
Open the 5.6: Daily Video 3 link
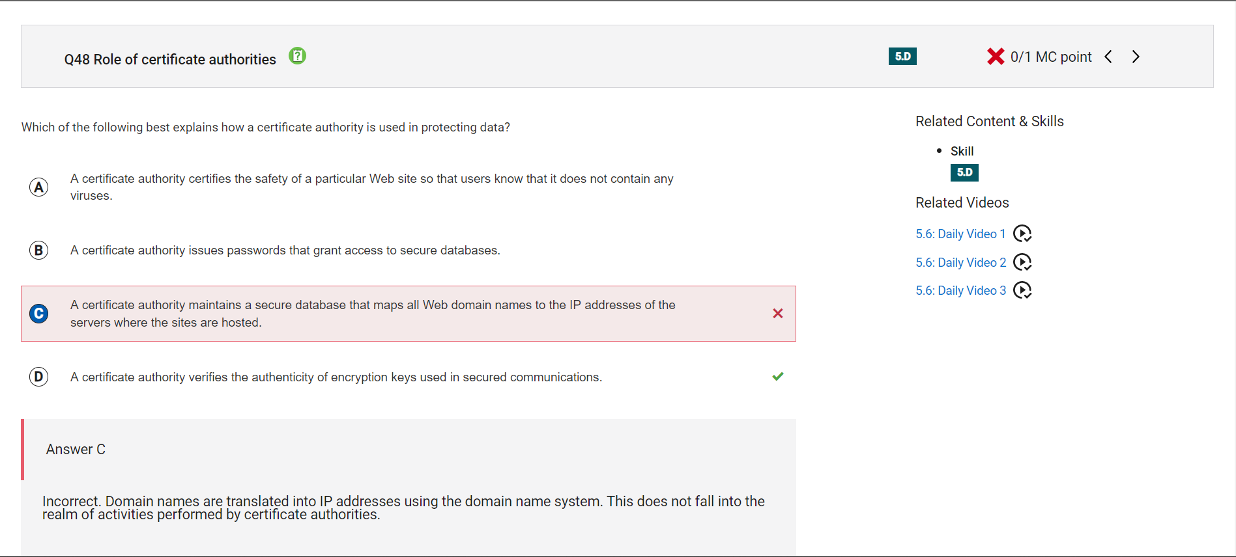(x=960, y=291)
